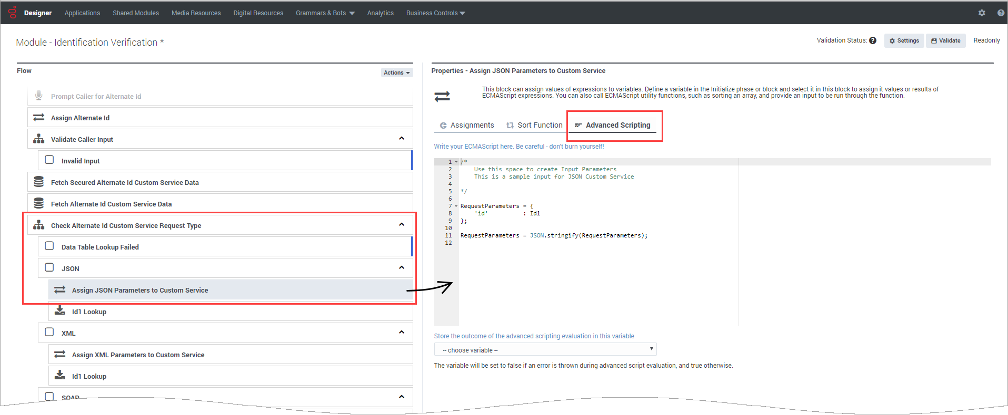Enable the XML branch checkbox
1008x415 pixels.
(x=49, y=332)
